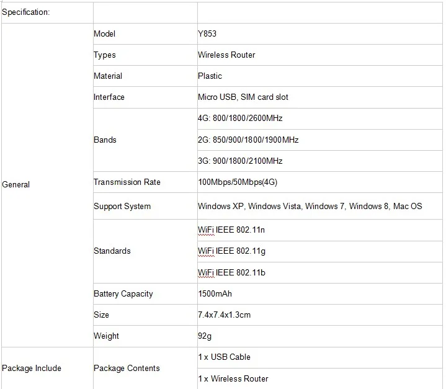Image resolution: width=446 pixels, height=389 pixels.
Task: Click the WiFi IEEE 802.11b entry
Action: [x=231, y=272]
